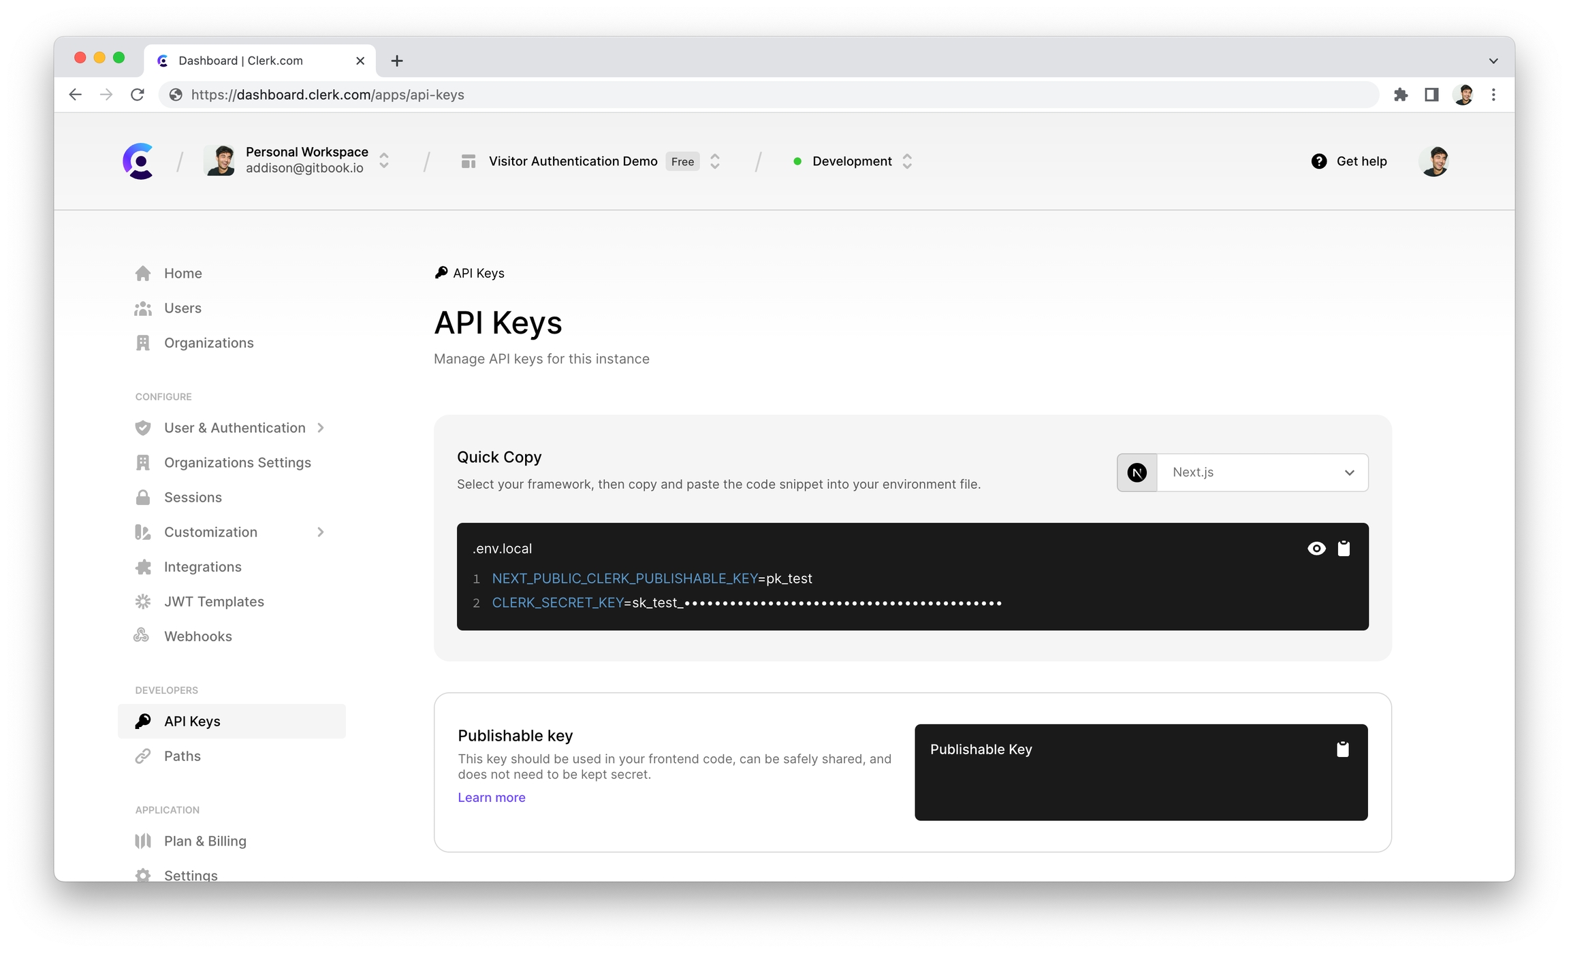Click the Learn more link
This screenshot has height=953, width=1569.
(491, 798)
